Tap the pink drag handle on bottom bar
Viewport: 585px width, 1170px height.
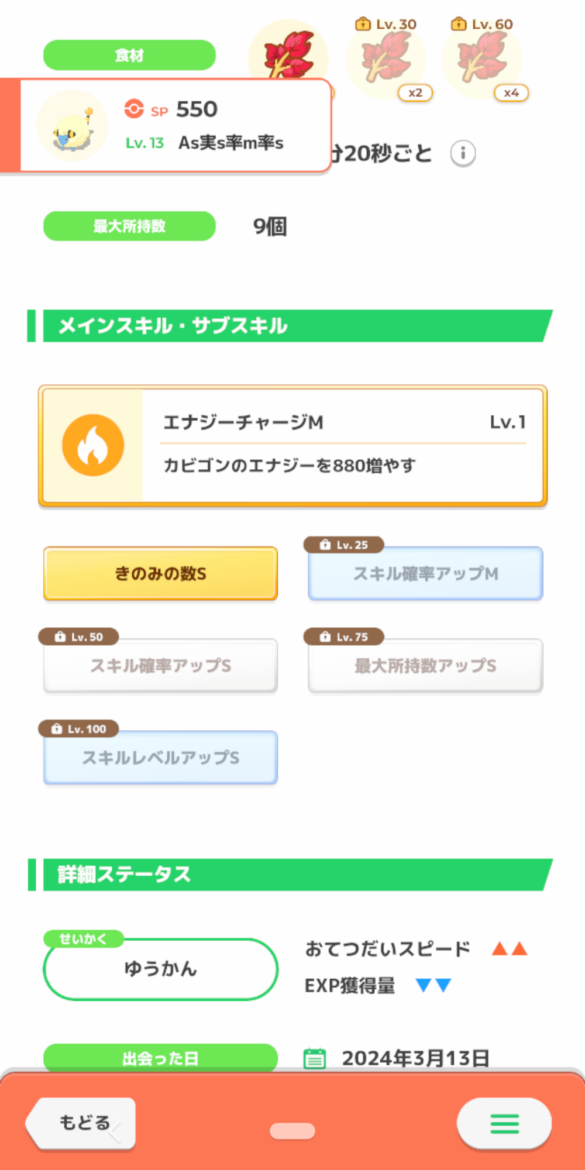point(292,1131)
